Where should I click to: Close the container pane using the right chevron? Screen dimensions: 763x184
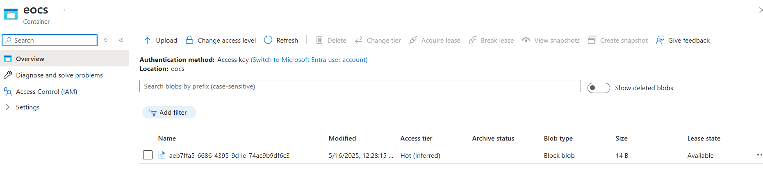(761, 10)
